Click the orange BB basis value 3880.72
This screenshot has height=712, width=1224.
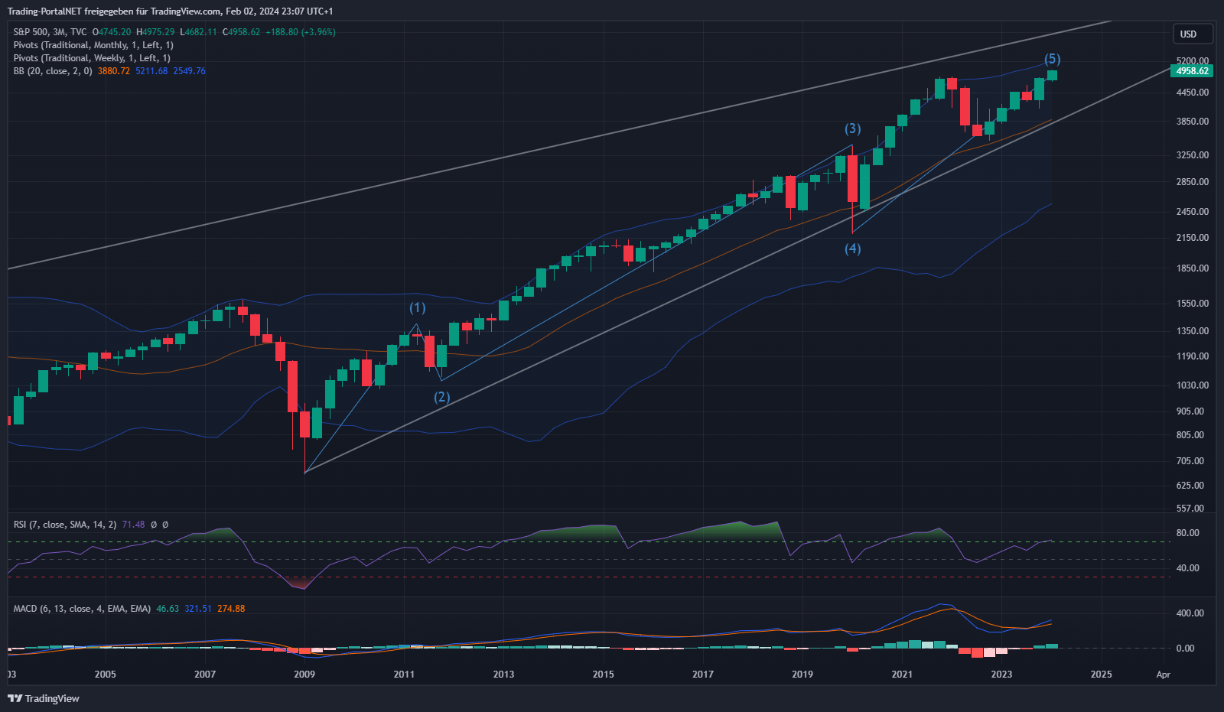[x=114, y=71]
